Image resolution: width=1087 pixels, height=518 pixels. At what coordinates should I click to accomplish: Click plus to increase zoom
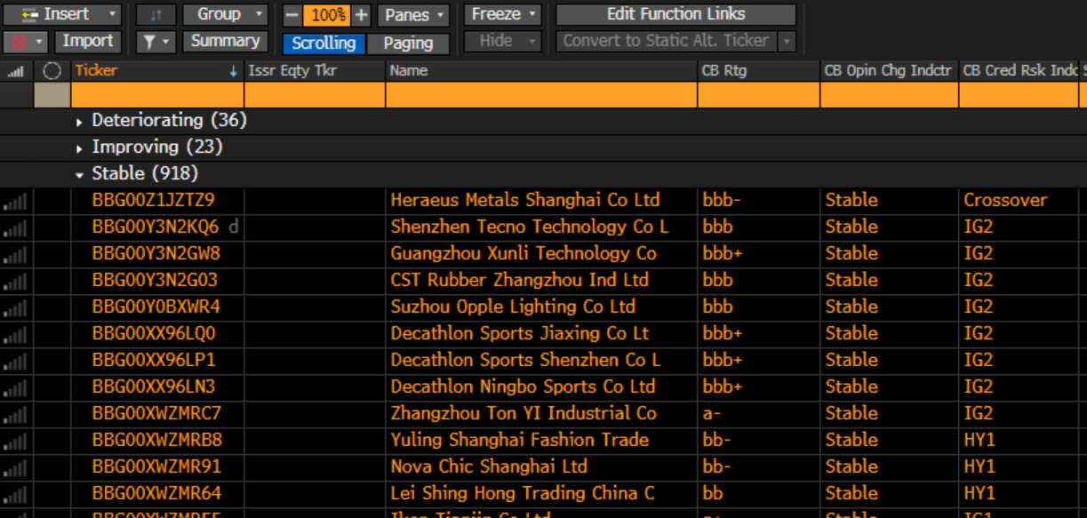pyautogui.click(x=361, y=15)
